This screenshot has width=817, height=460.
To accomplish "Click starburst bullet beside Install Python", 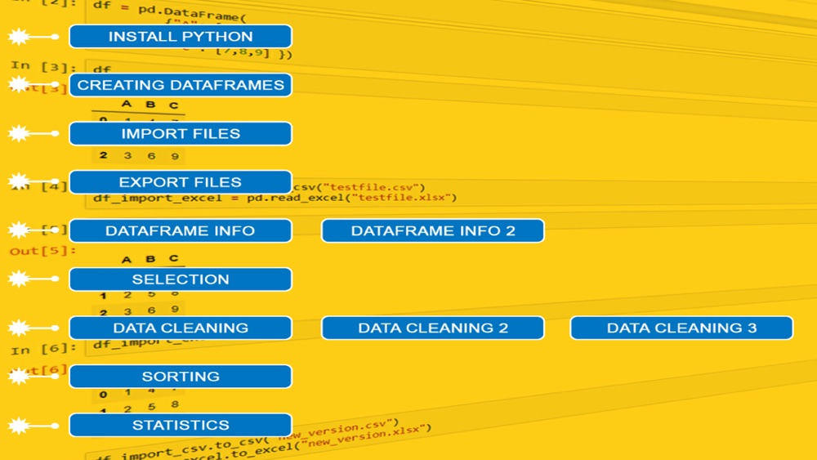I will point(19,37).
